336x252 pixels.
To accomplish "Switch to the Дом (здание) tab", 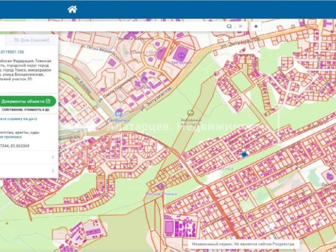I will (x=31, y=40).
